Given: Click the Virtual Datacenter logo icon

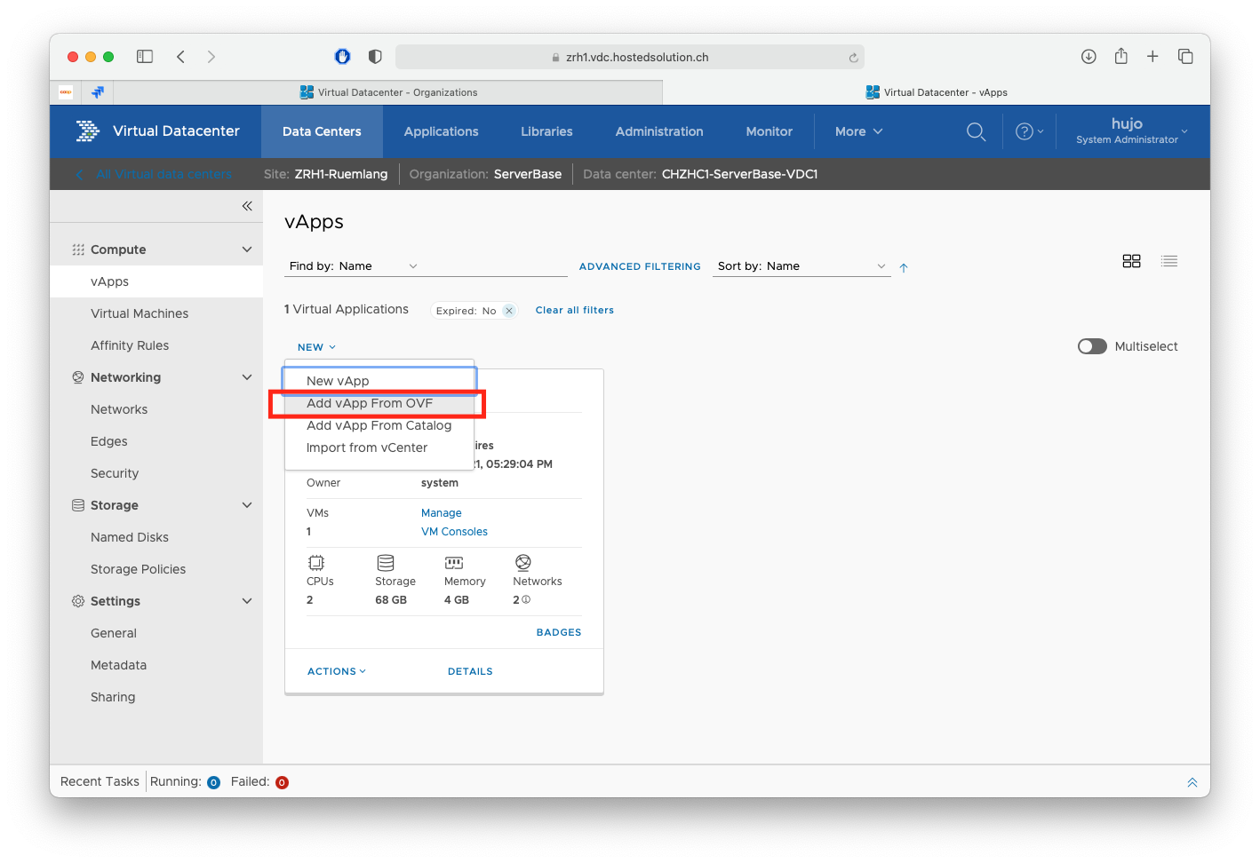Looking at the screenshot, I should click(88, 131).
